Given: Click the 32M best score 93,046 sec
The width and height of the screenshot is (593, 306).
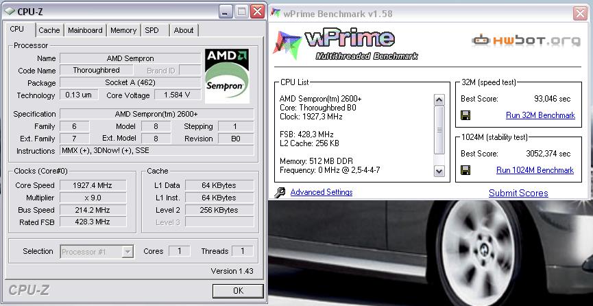Looking at the screenshot, I should click(x=552, y=99).
